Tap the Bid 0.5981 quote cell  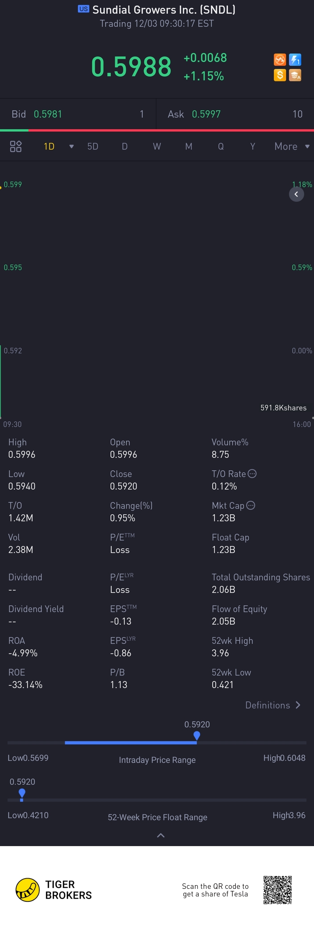[x=78, y=114]
